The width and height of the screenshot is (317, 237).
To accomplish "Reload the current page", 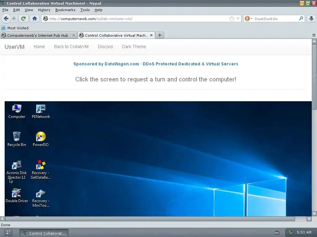I will tap(24, 19).
